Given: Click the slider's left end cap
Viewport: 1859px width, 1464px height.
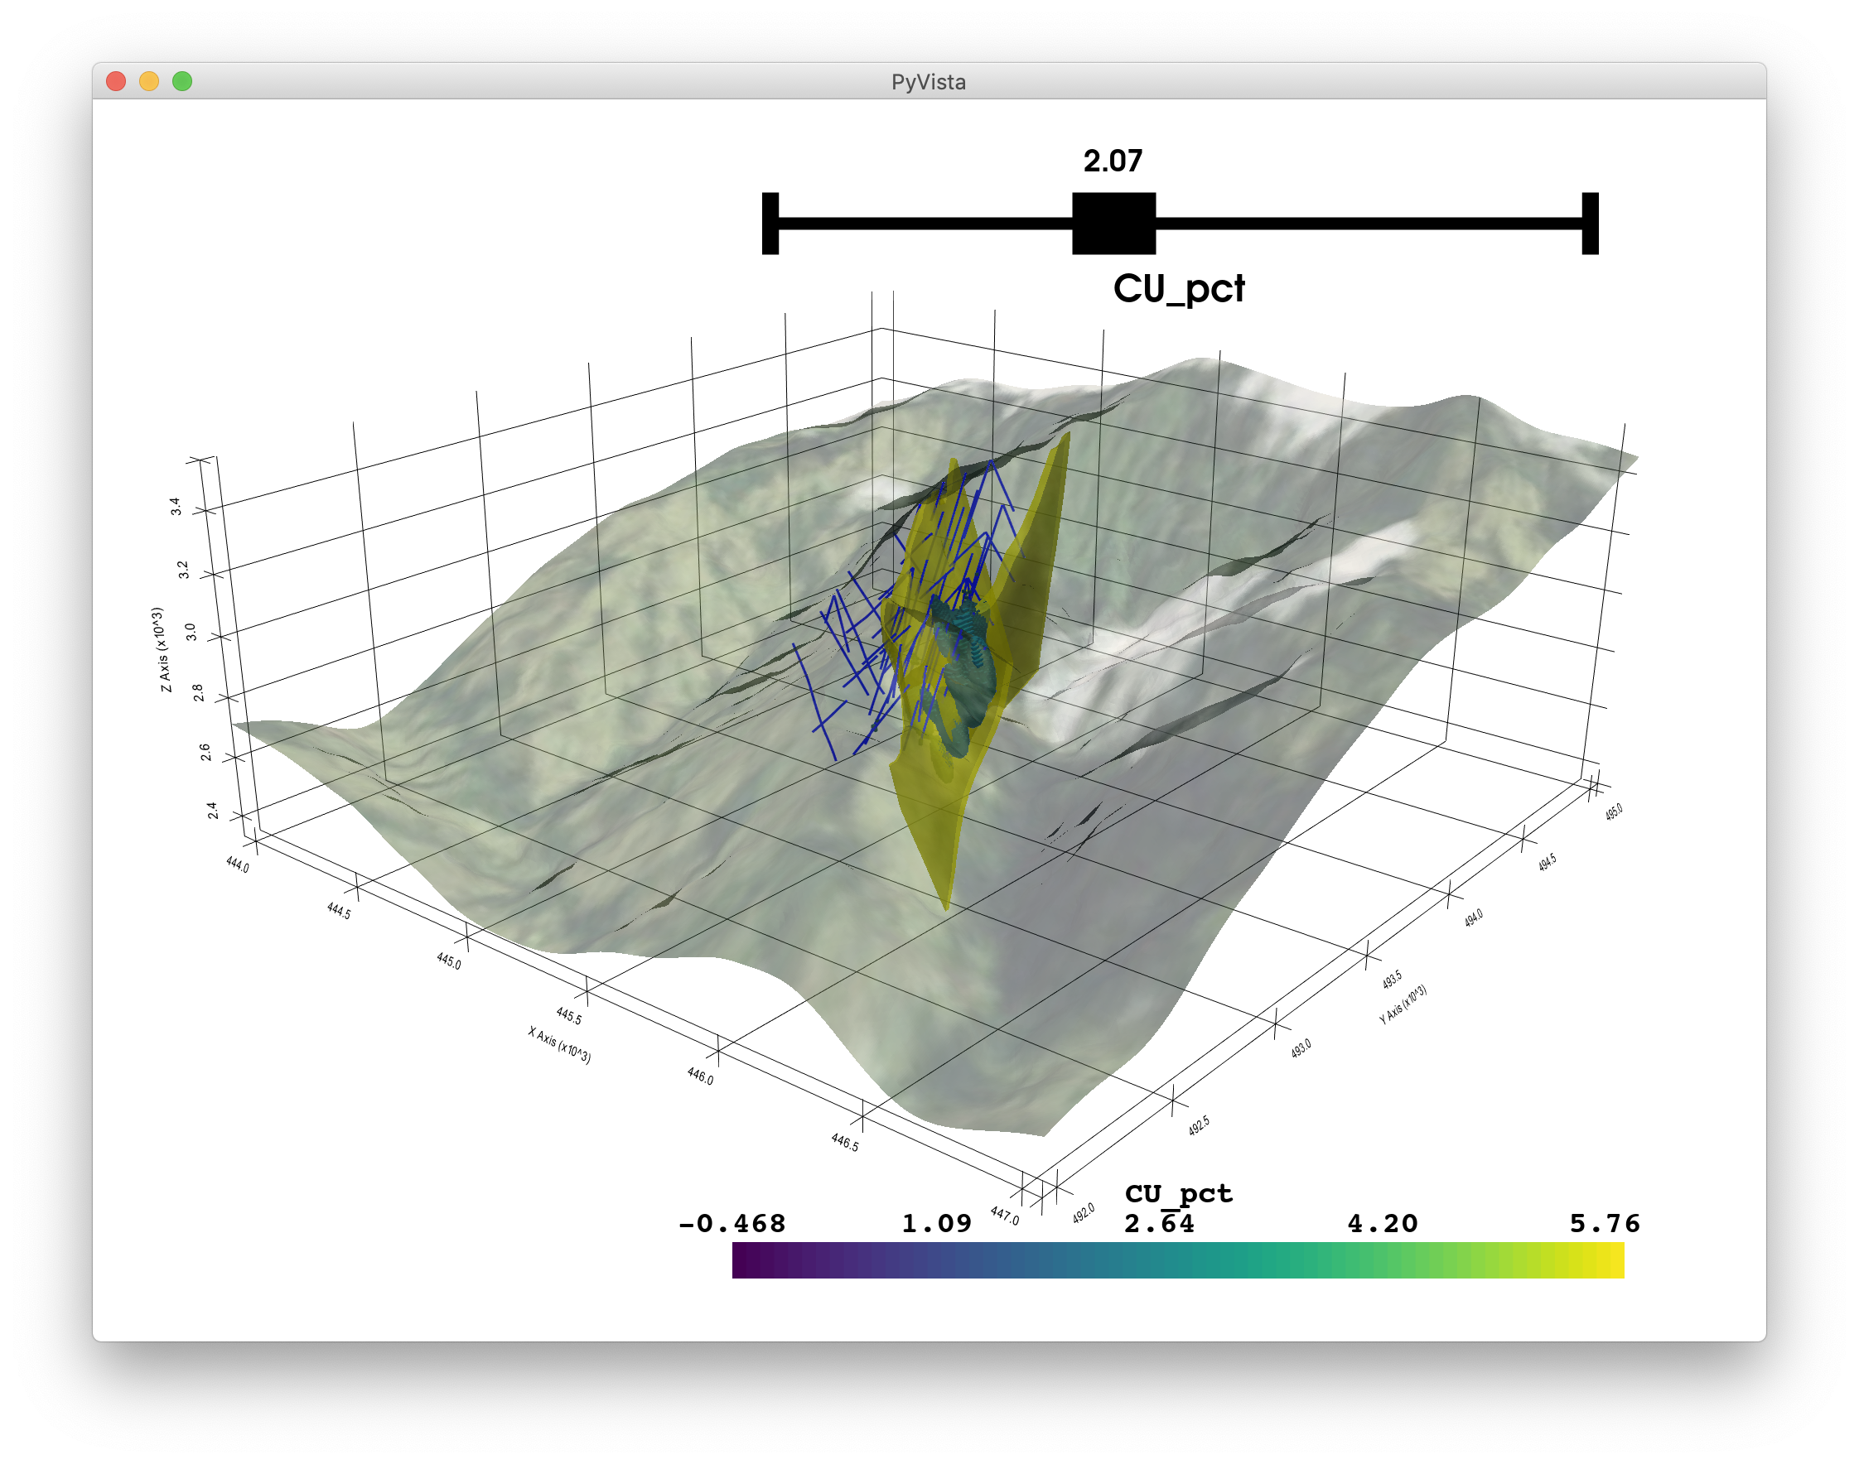Looking at the screenshot, I should point(770,224).
